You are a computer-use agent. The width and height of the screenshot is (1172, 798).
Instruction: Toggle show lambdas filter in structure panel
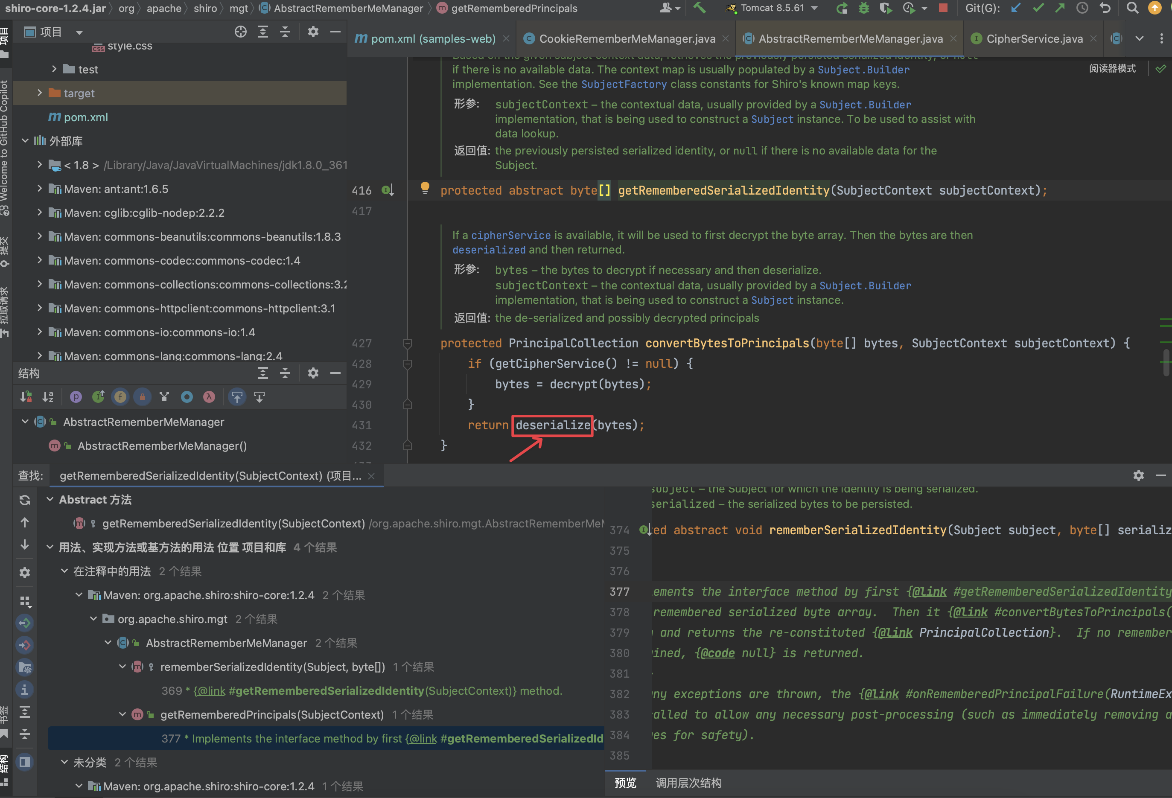[209, 397]
